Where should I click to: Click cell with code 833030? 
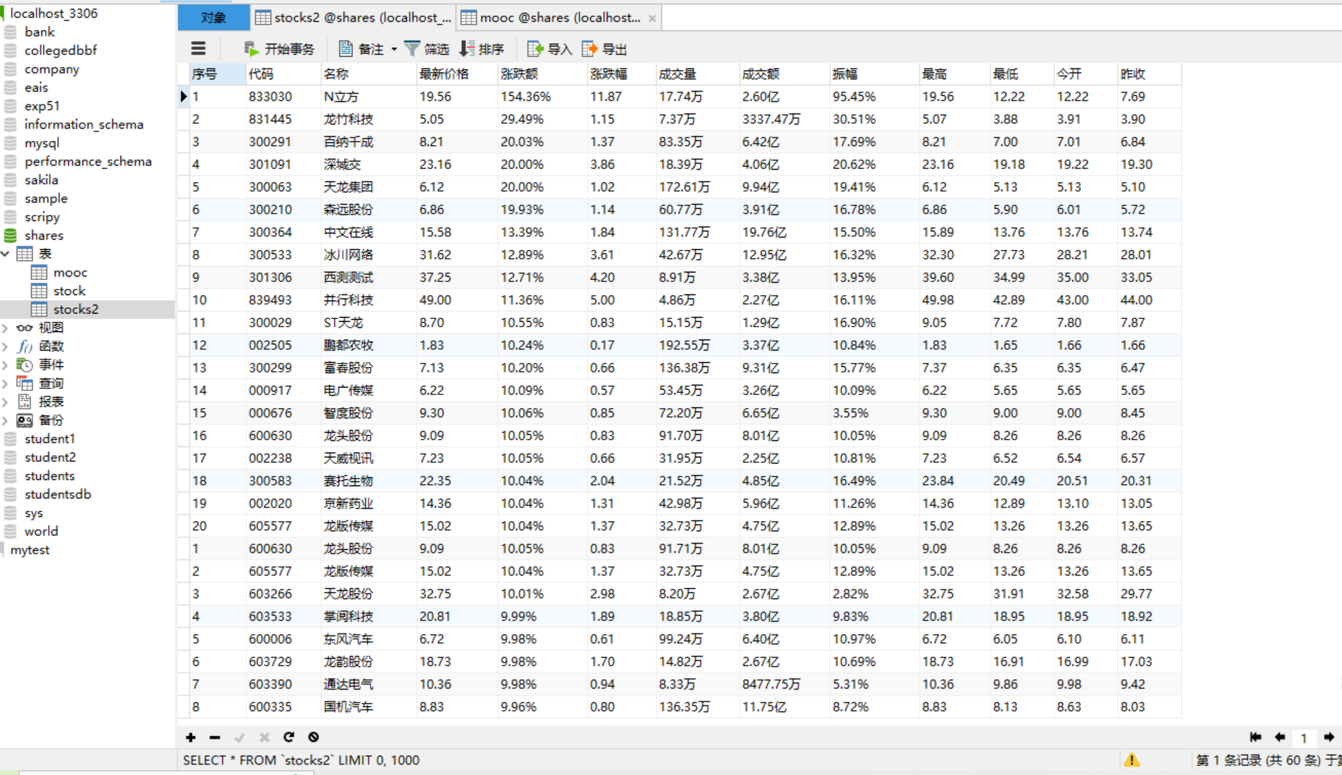point(283,97)
